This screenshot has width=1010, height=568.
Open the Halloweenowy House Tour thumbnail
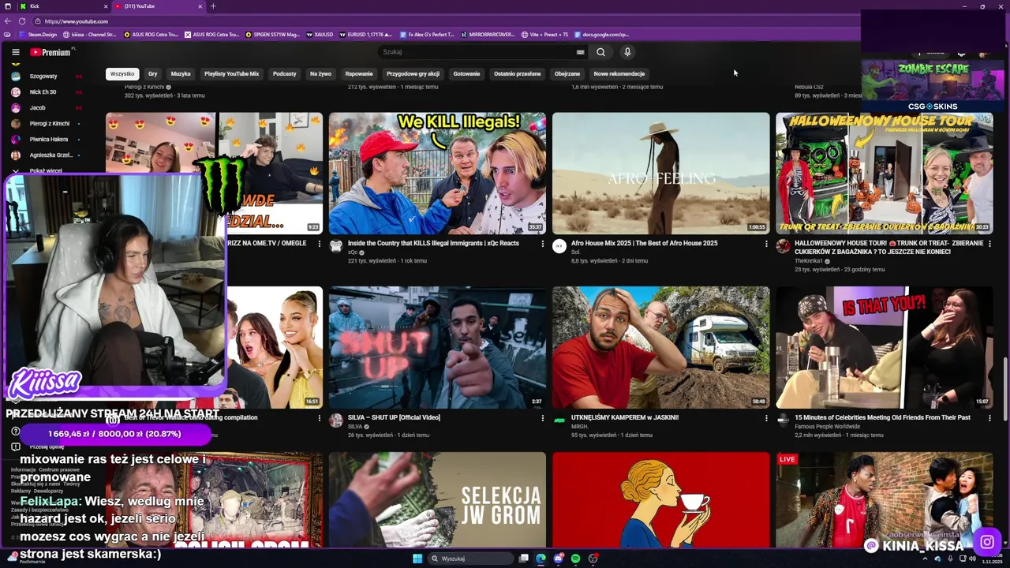(884, 174)
